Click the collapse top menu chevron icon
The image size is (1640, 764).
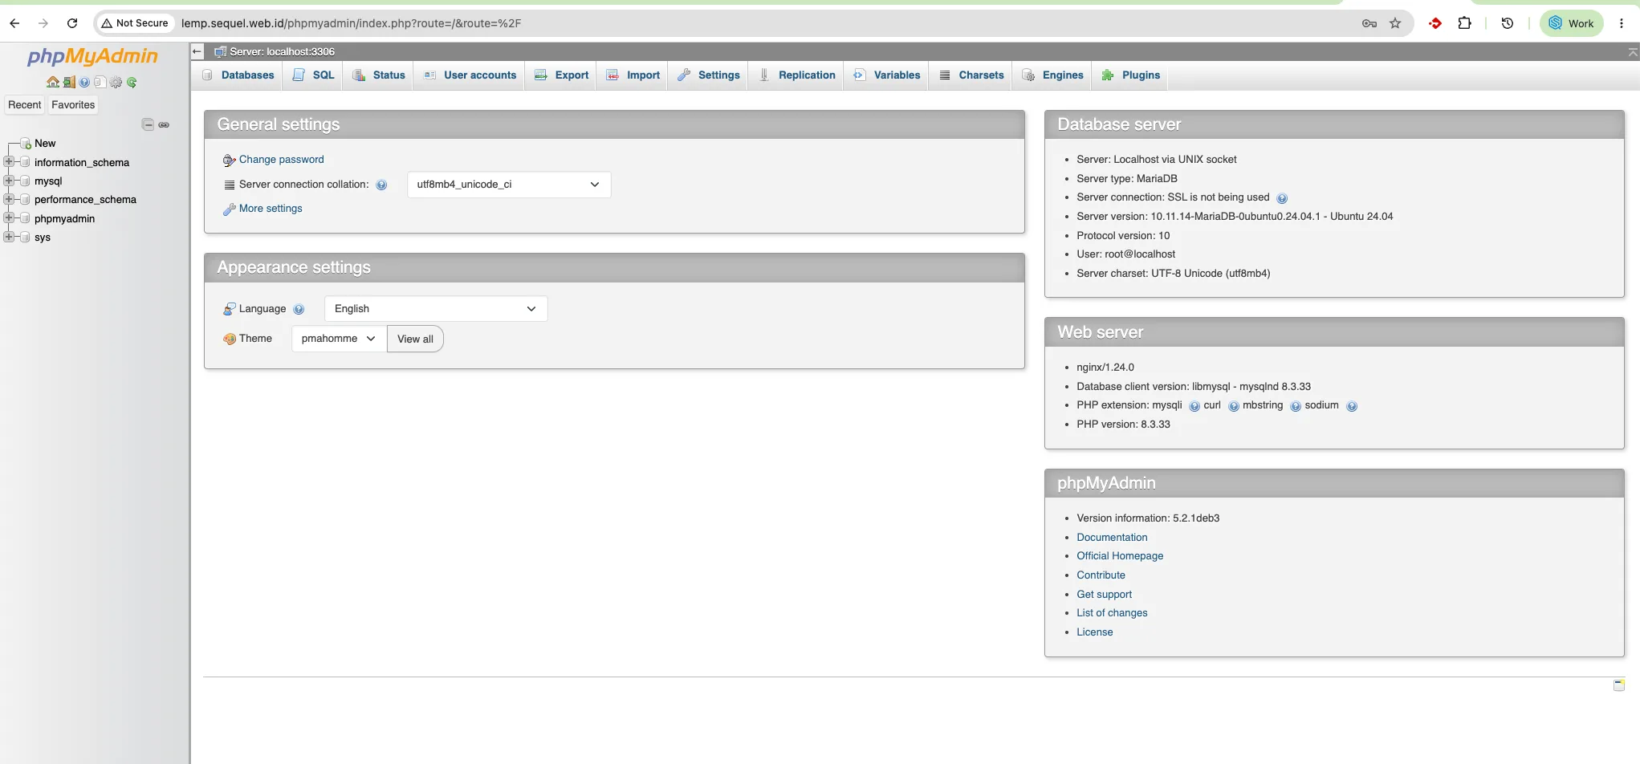pyautogui.click(x=1633, y=52)
